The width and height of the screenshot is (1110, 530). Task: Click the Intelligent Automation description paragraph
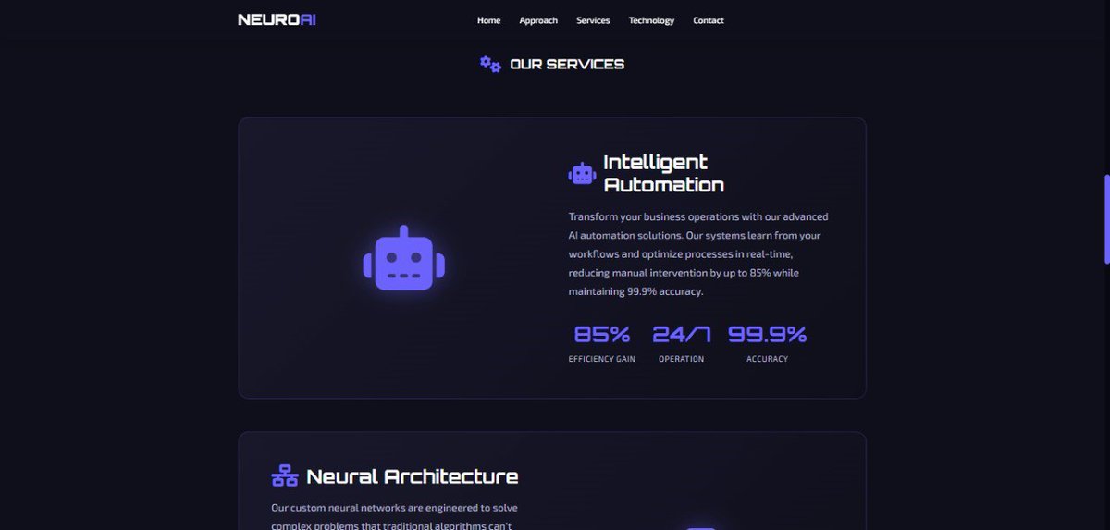pyautogui.click(x=698, y=254)
